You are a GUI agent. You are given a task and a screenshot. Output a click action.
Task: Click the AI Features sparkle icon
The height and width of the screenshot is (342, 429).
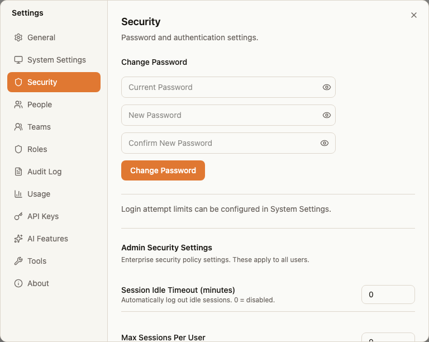(x=18, y=239)
